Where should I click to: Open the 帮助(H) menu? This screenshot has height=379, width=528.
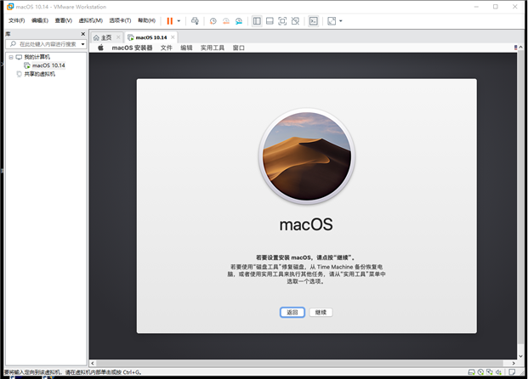click(146, 20)
